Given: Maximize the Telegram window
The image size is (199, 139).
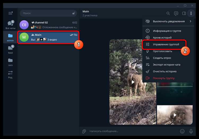Looking at the screenshot, I should point(185,6).
